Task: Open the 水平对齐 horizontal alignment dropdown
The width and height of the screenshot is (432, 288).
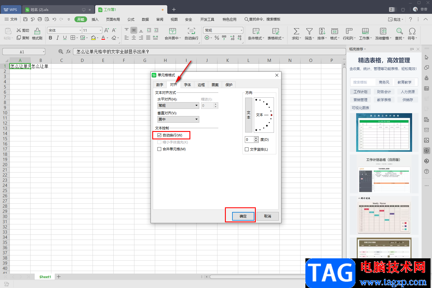Action: click(x=178, y=105)
